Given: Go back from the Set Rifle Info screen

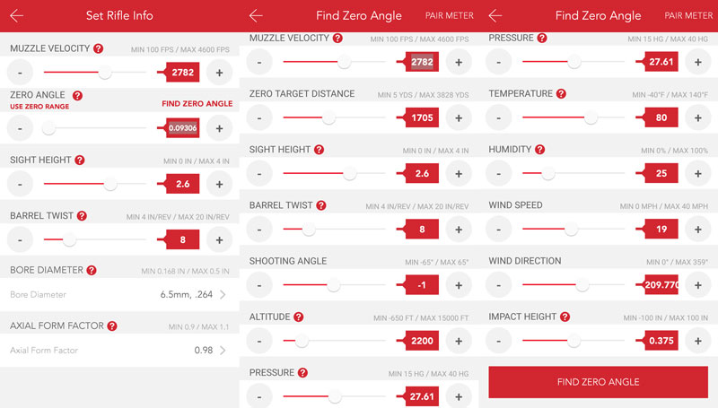Looking at the screenshot, I should pos(16,15).
